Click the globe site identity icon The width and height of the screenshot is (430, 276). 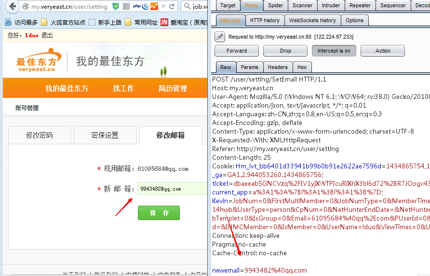(26, 6)
